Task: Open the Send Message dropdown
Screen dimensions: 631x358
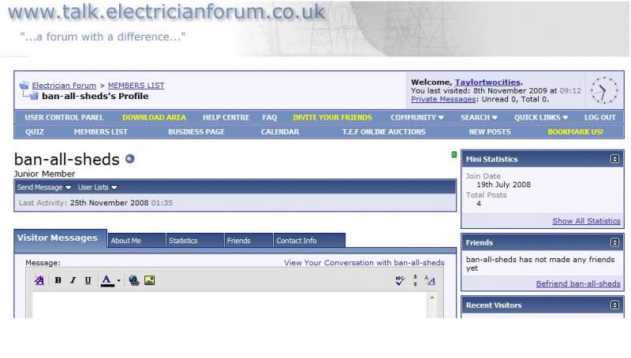Action: 44,187
